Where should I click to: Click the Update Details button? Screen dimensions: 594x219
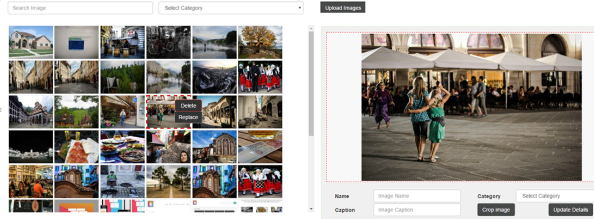tap(571, 210)
